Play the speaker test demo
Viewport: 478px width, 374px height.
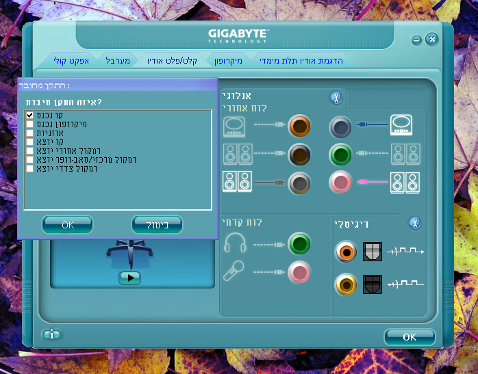[x=129, y=278]
